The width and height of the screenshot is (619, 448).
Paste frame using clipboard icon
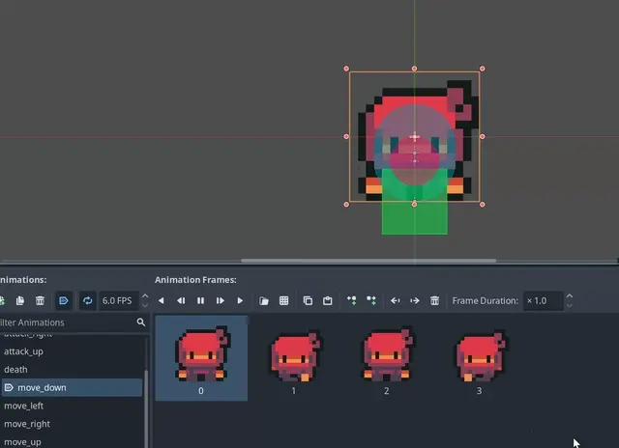[327, 301]
